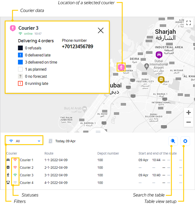Viewport: 195px width, 204px height.
Task: Click the purple car courier marker near Sharjah
Action: (x=159, y=54)
